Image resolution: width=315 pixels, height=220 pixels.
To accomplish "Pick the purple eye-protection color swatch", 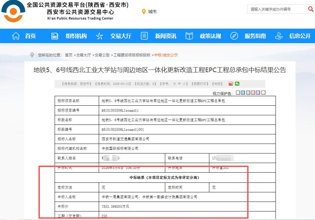I will [x=258, y=93].
